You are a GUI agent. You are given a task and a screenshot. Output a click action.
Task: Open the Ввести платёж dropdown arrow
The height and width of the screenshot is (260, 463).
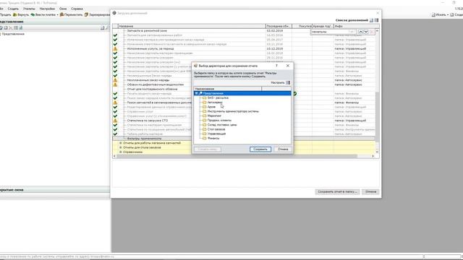pos(57,14)
